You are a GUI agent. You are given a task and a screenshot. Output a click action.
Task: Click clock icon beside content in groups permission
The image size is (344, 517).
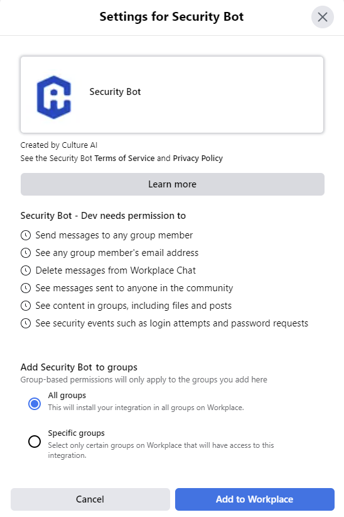pos(26,306)
